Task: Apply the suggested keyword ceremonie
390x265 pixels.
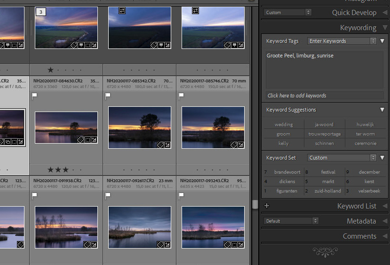Action: coord(365,143)
